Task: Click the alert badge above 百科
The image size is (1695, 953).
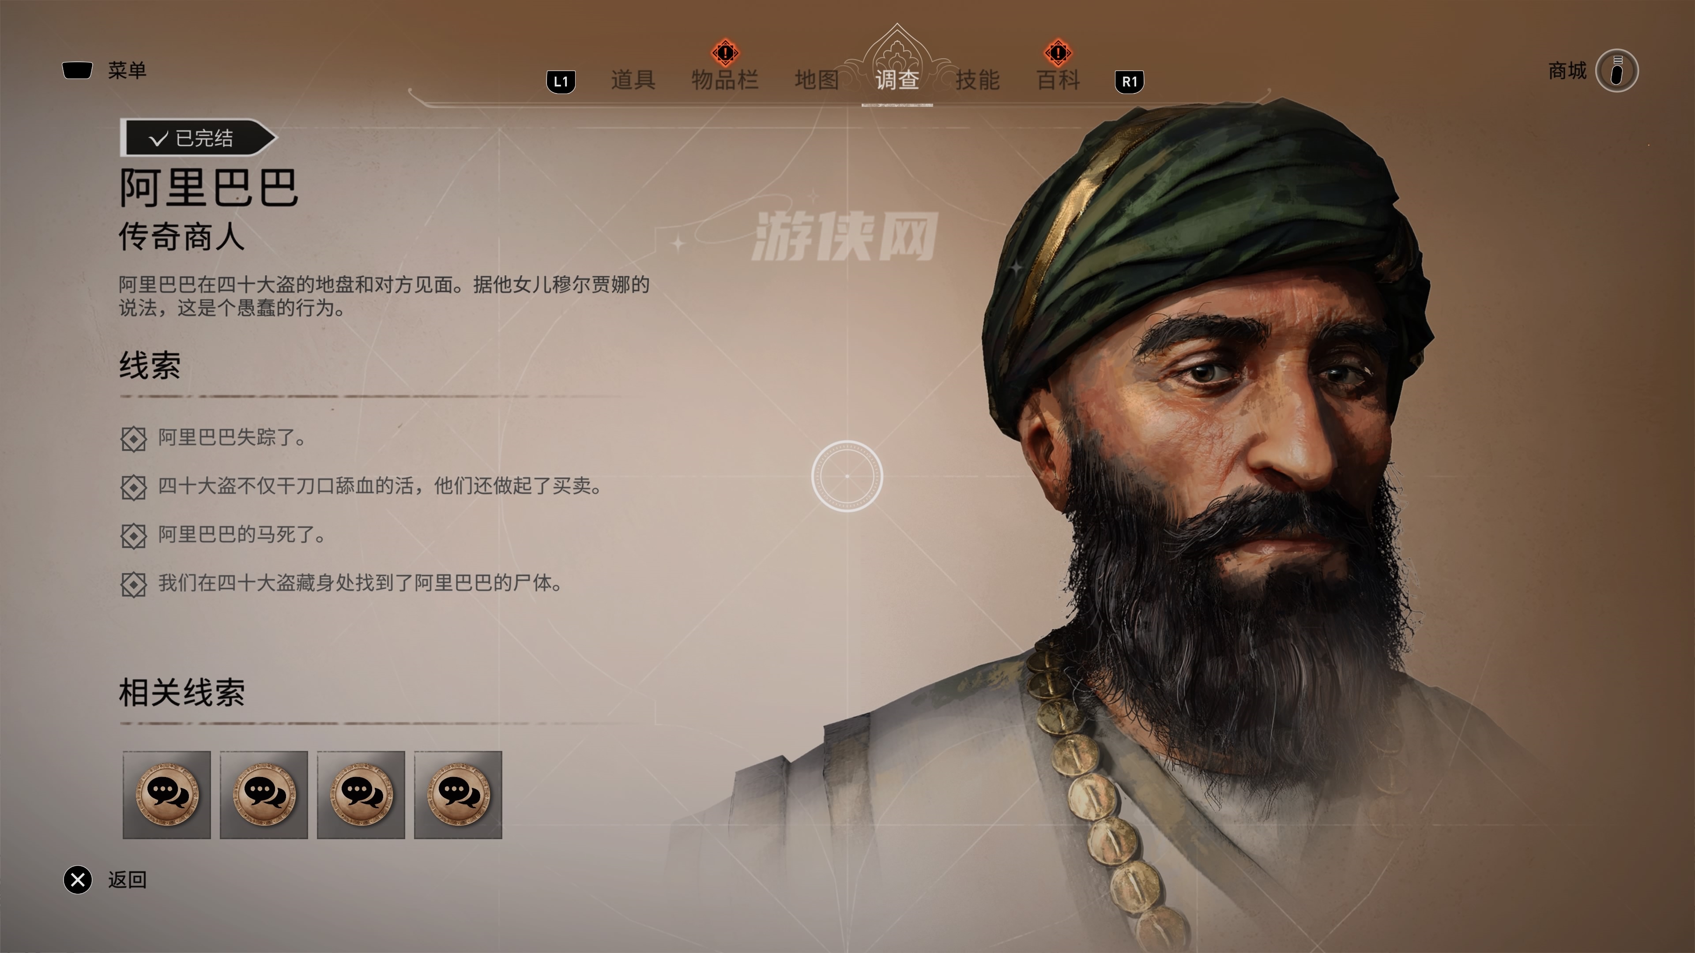Action: pyautogui.click(x=1058, y=53)
